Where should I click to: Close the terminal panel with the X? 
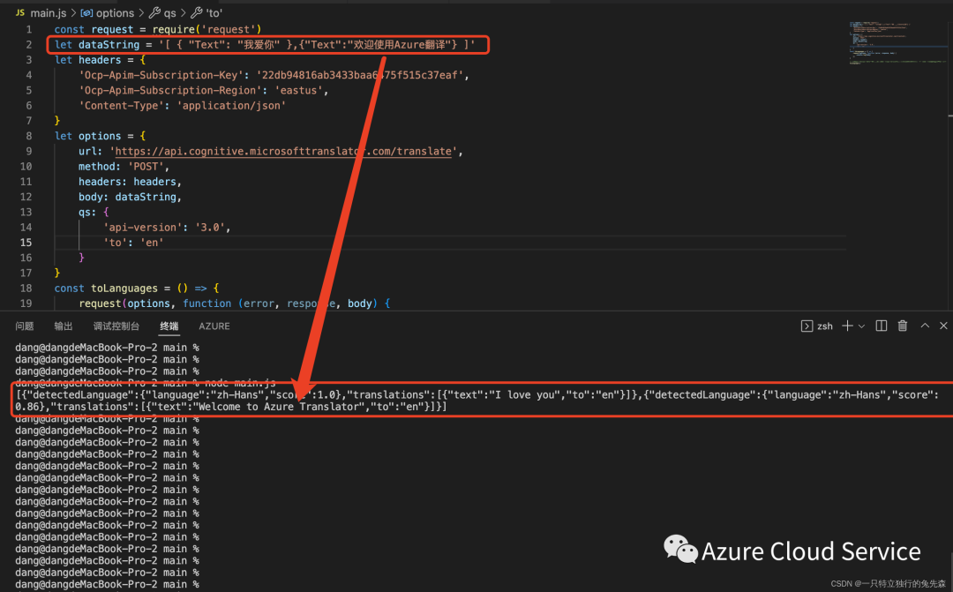point(943,326)
